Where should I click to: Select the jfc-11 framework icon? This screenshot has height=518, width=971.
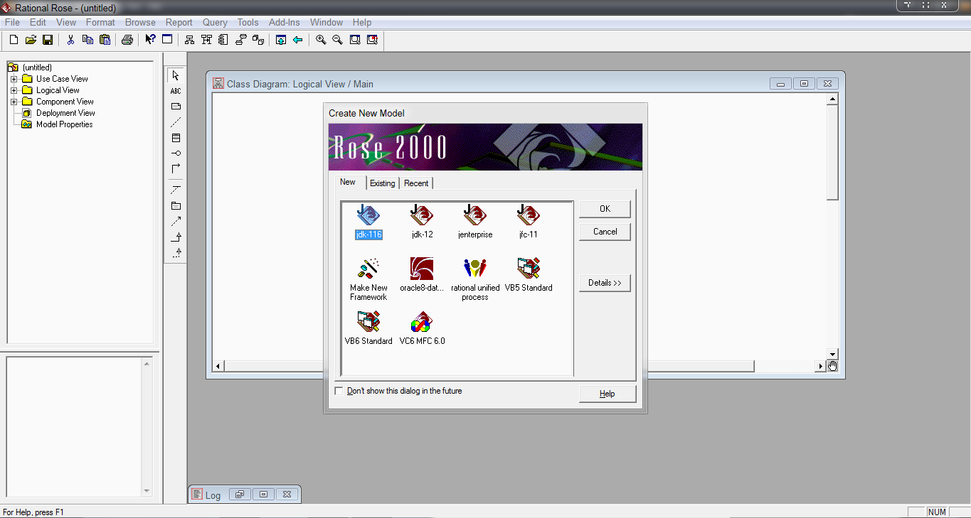pyautogui.click(x=528, y=222)
